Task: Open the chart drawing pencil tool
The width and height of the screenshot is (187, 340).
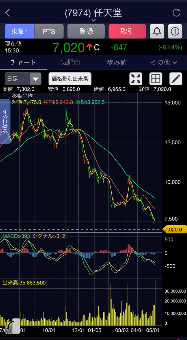Action: 176,79
